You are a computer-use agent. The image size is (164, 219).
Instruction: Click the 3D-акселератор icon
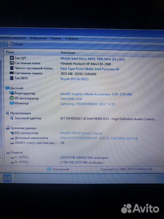click(12, 98)
